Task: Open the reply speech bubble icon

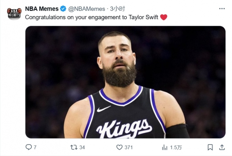Action: click(29, 147)
